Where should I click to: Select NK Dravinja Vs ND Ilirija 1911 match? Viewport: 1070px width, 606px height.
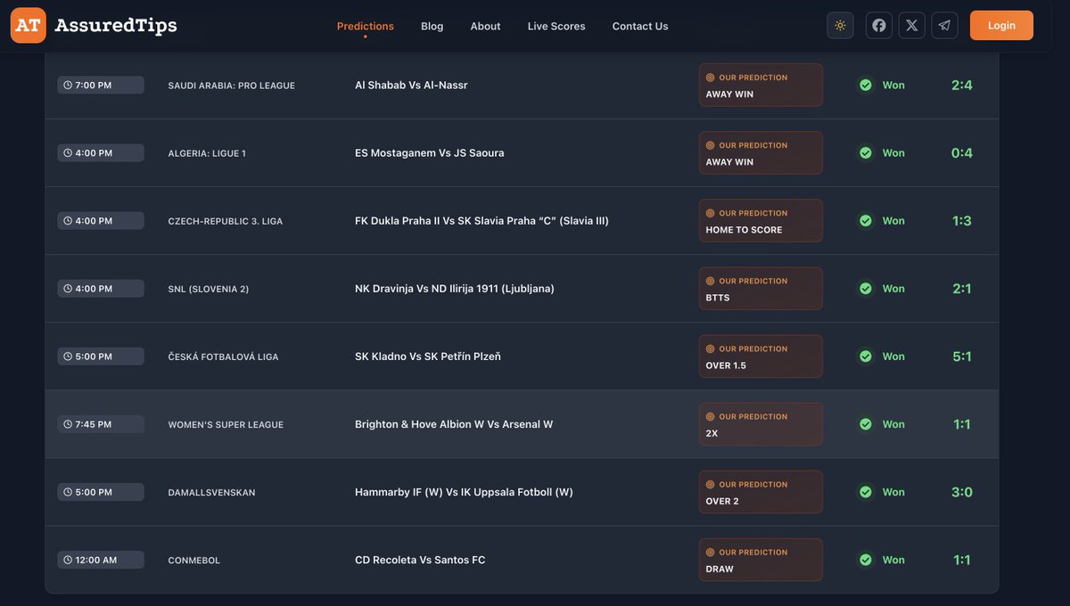pyautogui.click(x=455, y=289)
